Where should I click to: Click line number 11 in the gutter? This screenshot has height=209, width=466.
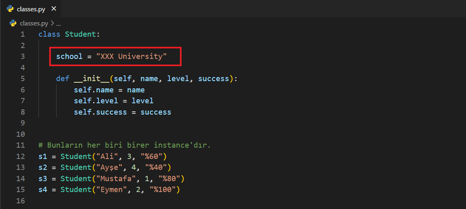(21, 145)
